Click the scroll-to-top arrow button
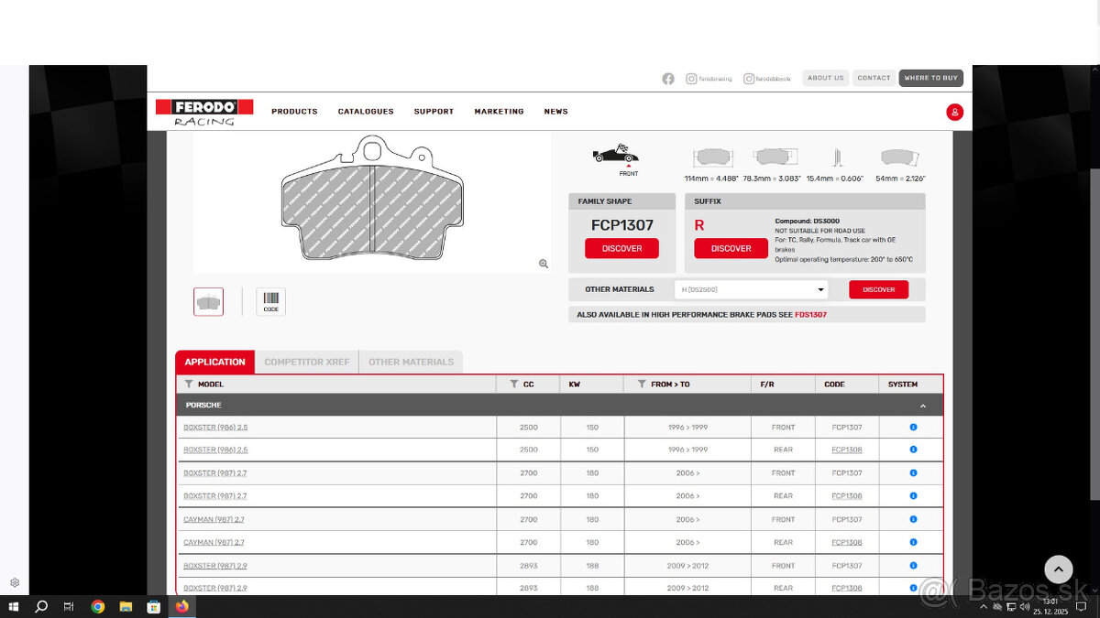Image resolution: width=1100 pixels, height=618 pixels. pos(1058,569)
